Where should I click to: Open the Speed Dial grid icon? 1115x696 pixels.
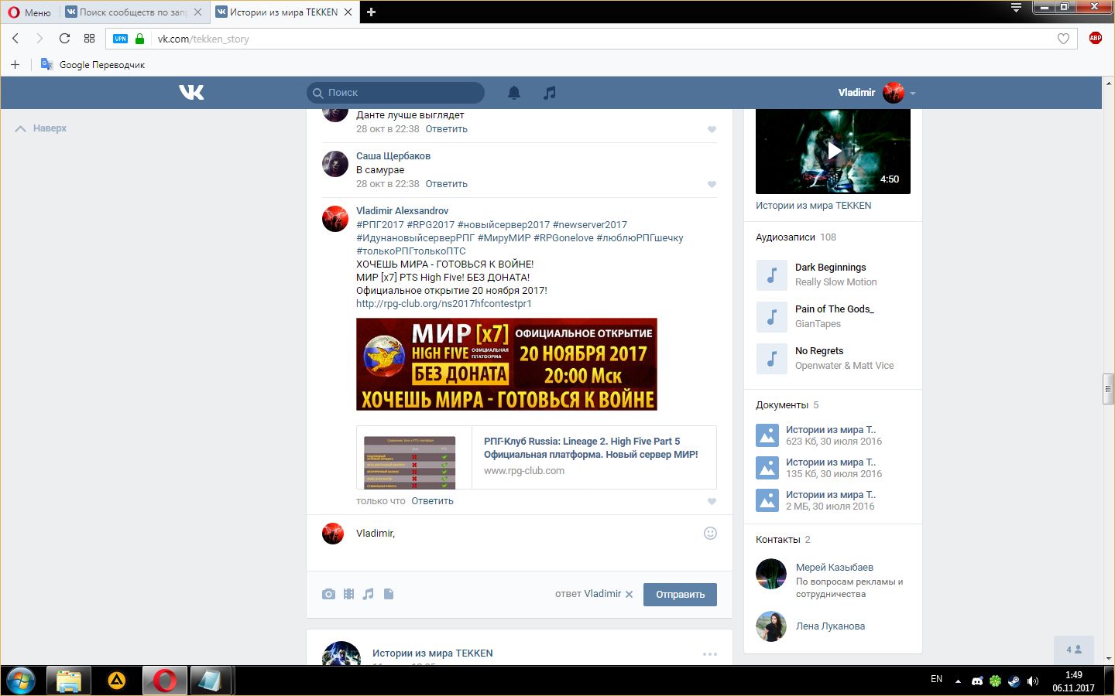(x=89, y=39)
